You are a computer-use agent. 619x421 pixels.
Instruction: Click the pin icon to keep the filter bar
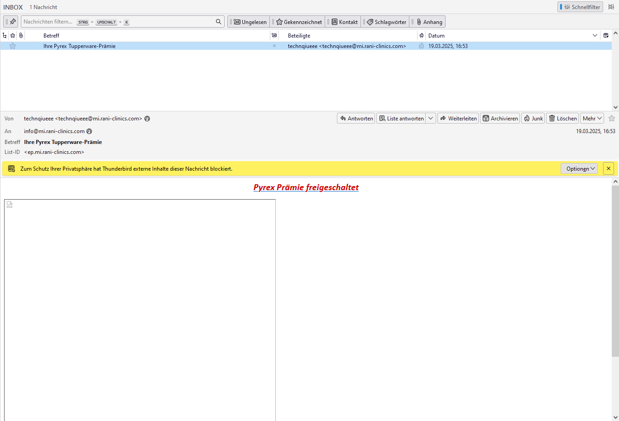pyautogui.click(x=13, y=22)
